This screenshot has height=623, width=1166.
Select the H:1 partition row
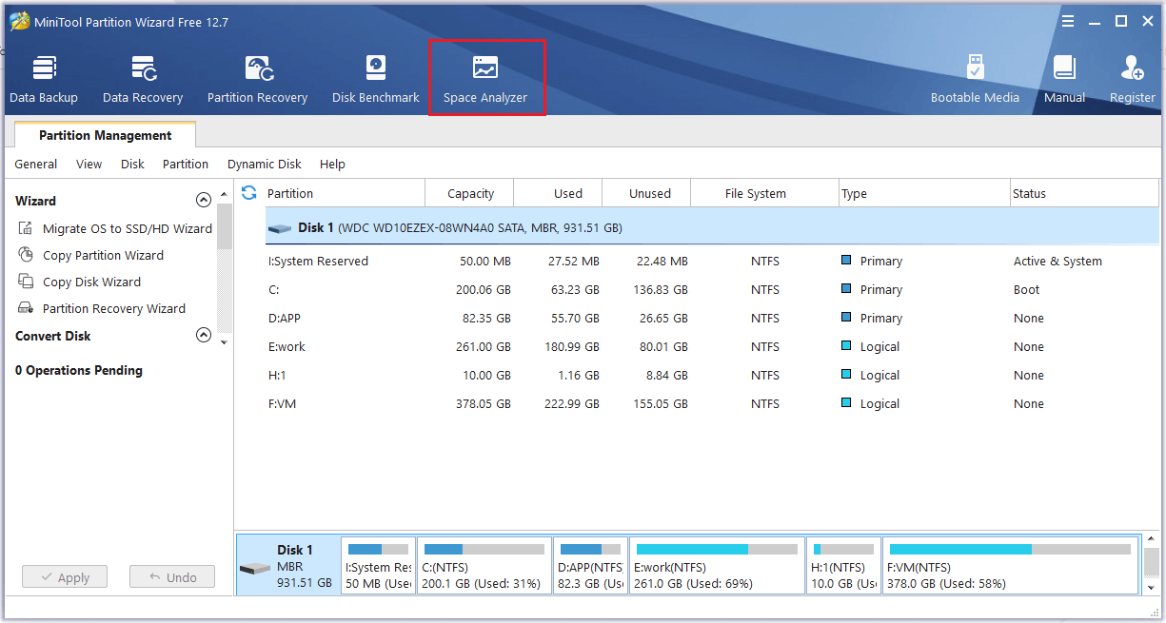point(712,375)
